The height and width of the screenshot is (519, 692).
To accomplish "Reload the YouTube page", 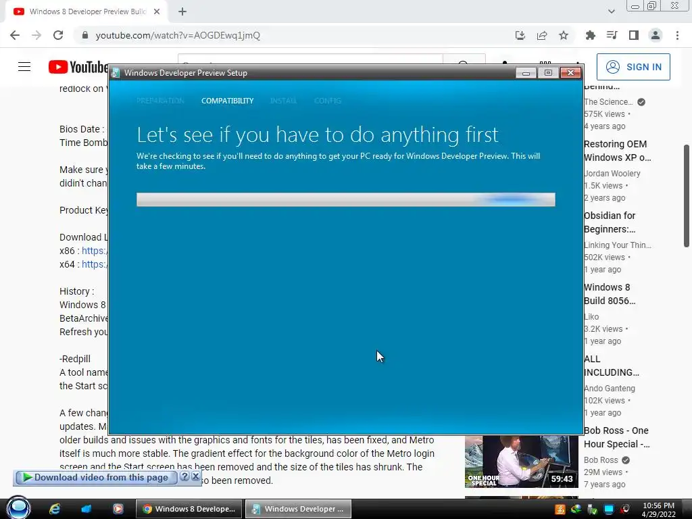I will click(58, 35).
